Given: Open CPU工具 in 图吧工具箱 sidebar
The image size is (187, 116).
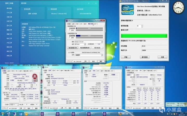Looking at the screenshot, I should 9,13.
